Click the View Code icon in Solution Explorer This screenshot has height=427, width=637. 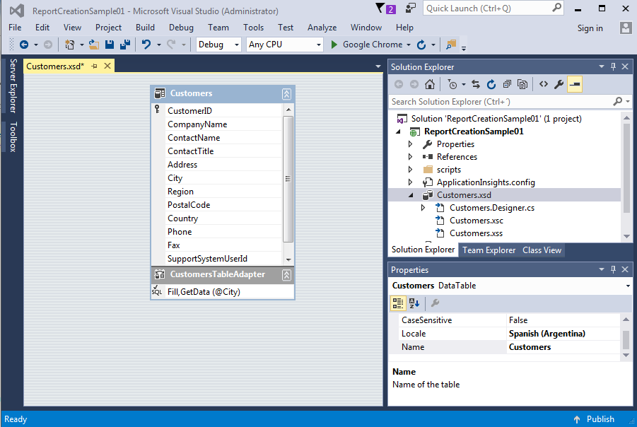click(544, 84)
